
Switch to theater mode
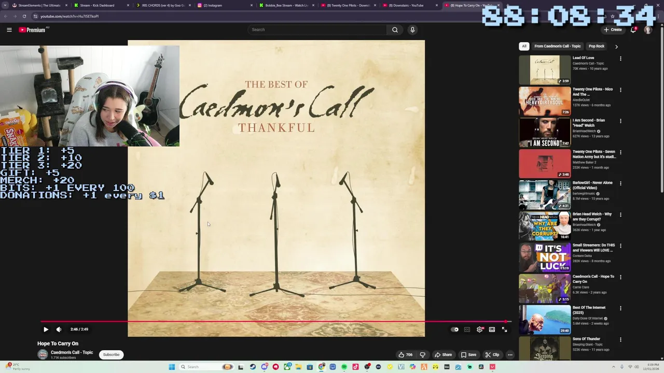pyautogui.click(x=492, y=329)
